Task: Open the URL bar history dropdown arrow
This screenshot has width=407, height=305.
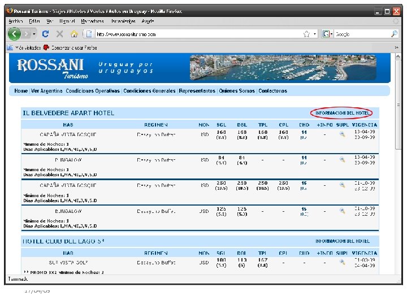Action: (x=315, y=34)
